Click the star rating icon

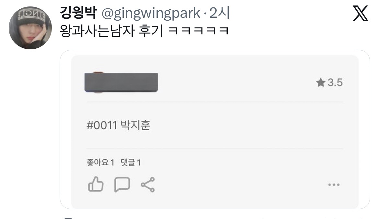pyautogui.click(x=320, y=83)
